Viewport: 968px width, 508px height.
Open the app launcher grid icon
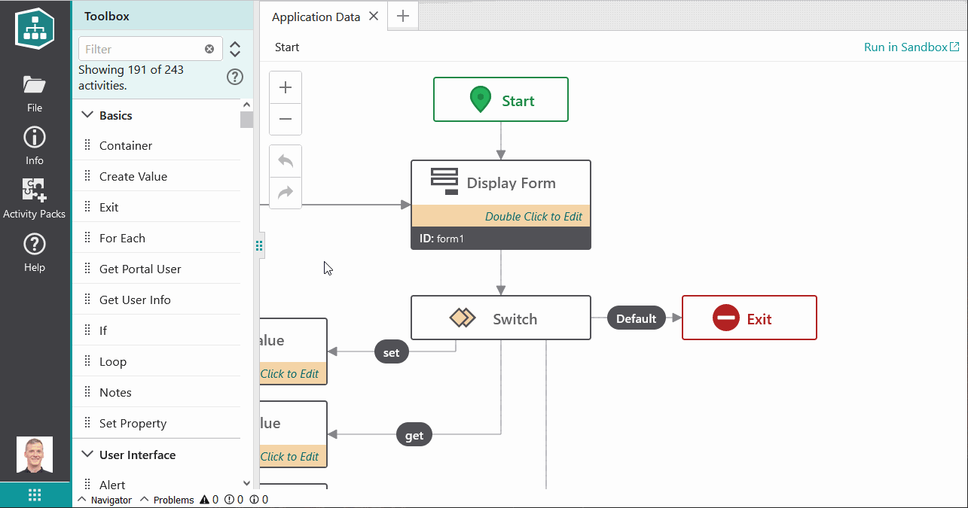[x=35, y=494]
